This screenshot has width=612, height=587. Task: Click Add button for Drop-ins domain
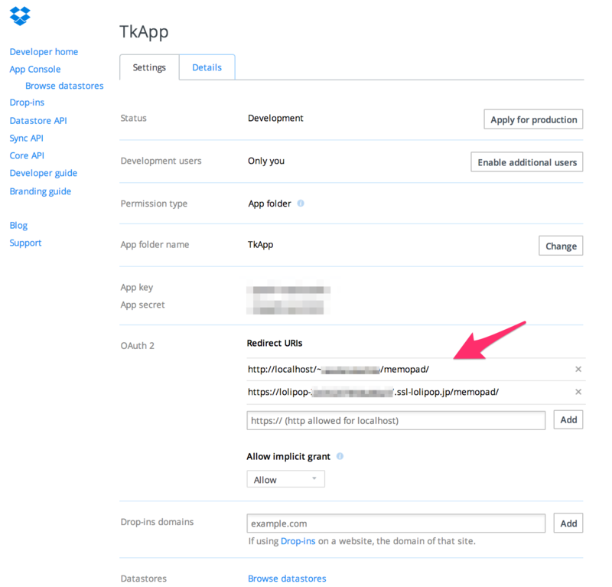coord(568,523)
